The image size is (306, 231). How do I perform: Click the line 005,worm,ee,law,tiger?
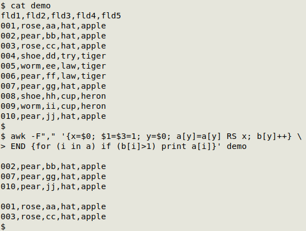53,66
